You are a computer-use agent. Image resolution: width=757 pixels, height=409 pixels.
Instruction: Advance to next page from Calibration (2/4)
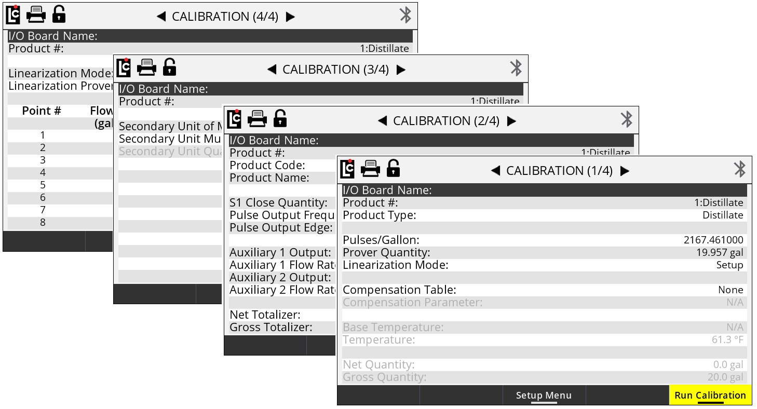[x=512, y=121]
